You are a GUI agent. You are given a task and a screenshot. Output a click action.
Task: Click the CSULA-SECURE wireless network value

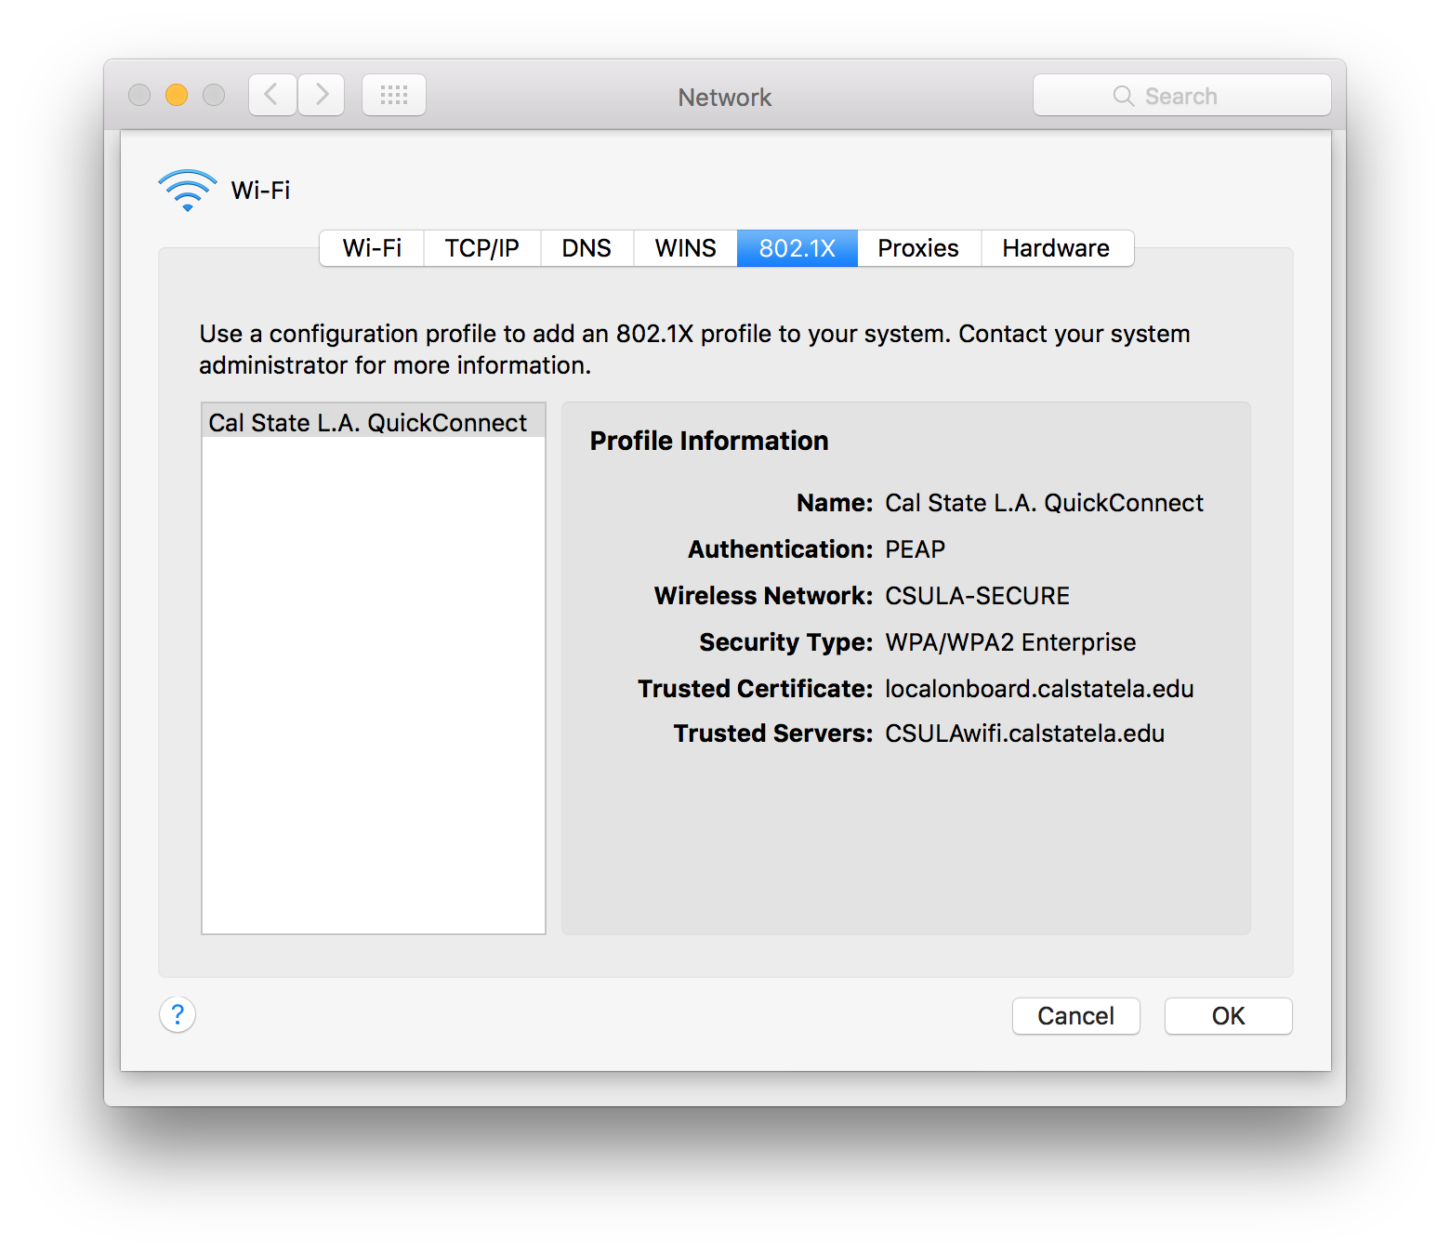click(x=977, y=596)
